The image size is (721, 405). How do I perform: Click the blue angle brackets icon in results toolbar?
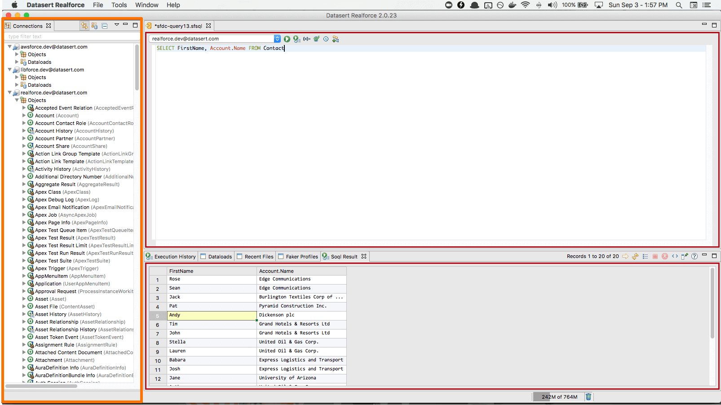675,257
